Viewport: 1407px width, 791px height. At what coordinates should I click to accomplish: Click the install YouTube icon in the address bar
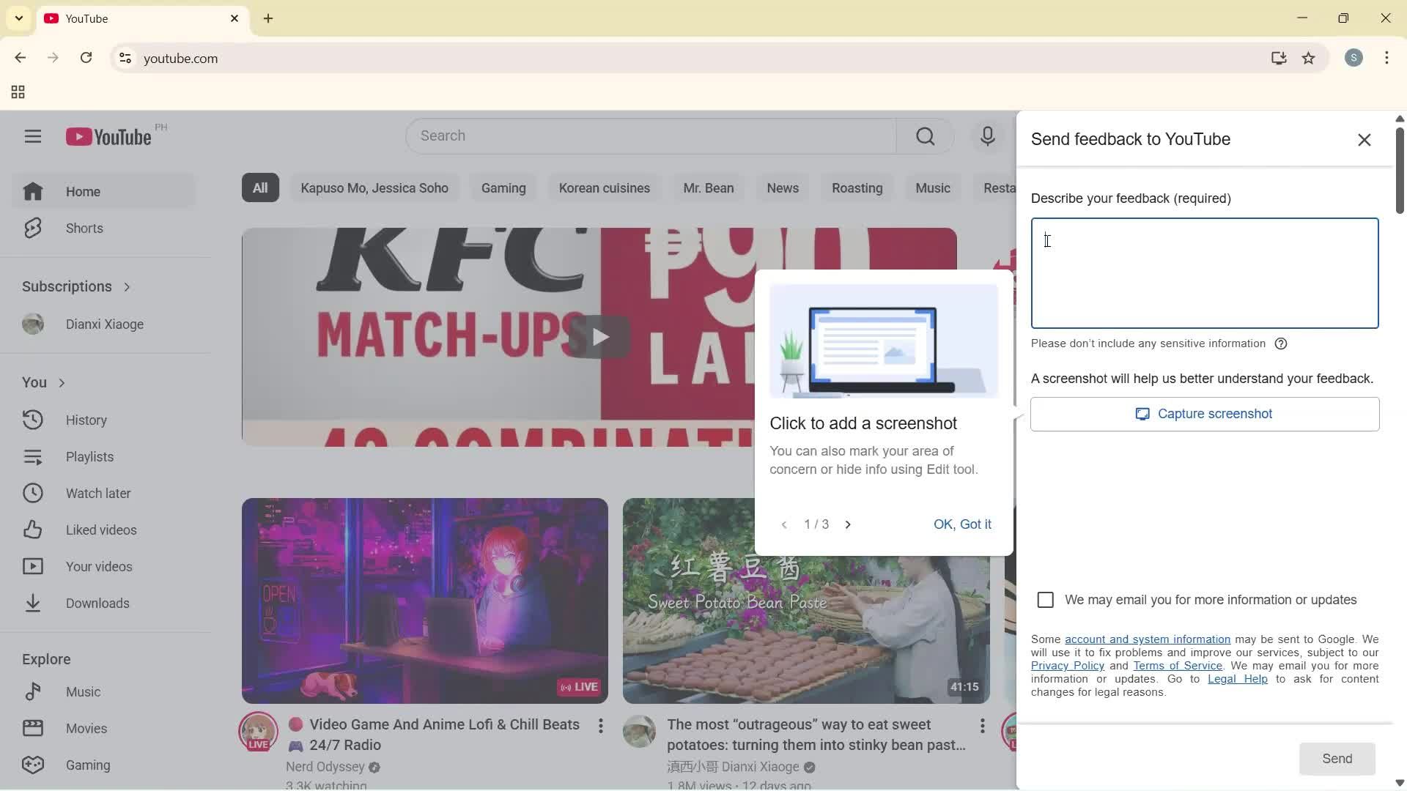[x=1279, y=58]
